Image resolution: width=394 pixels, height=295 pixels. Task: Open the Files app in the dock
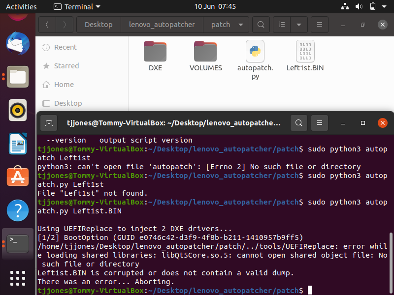pyautogui.click(x=18, y=77)
